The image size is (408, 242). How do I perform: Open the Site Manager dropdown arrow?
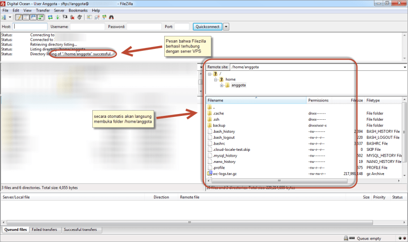click(10, 17)
